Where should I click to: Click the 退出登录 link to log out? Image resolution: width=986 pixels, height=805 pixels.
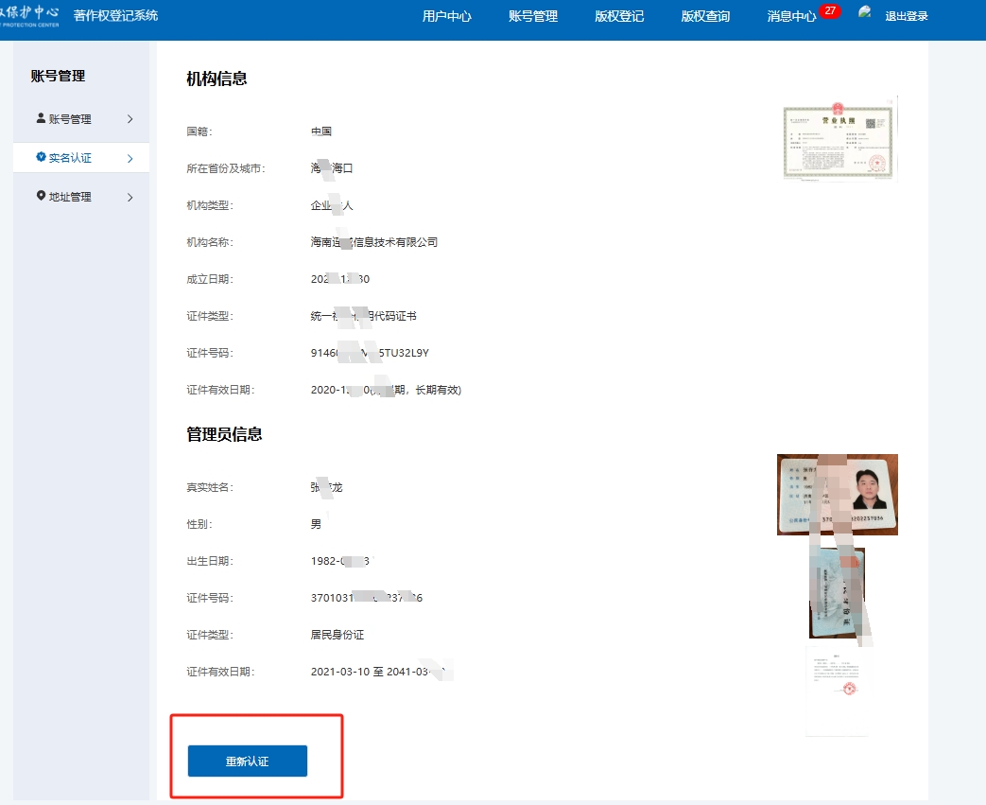(906, 16)
